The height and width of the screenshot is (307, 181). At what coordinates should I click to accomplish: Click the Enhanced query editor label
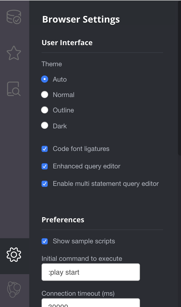(87, 166)
